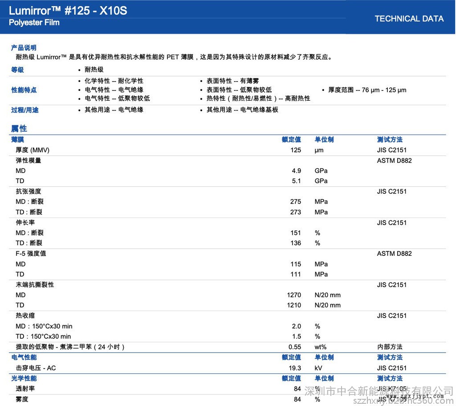Viewport: 456px width, 406px height.
Task: Click the 过程/用途 row label
Action: point(24,110)
